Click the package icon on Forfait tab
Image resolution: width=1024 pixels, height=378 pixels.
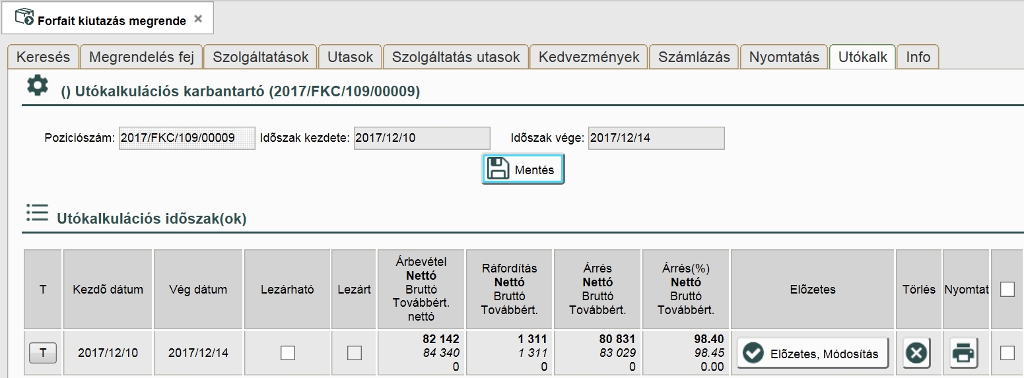(x=24, y=17)
